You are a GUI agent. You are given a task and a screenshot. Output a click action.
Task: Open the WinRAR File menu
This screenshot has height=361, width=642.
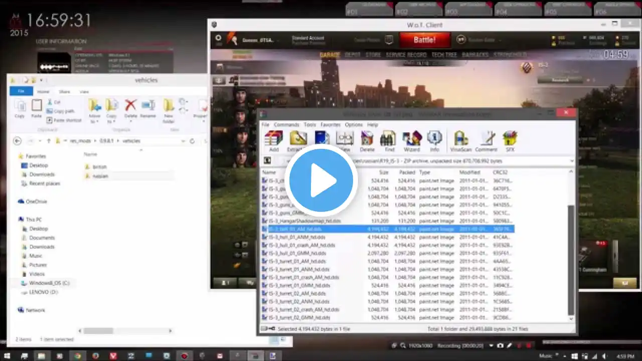pos(265,124)
